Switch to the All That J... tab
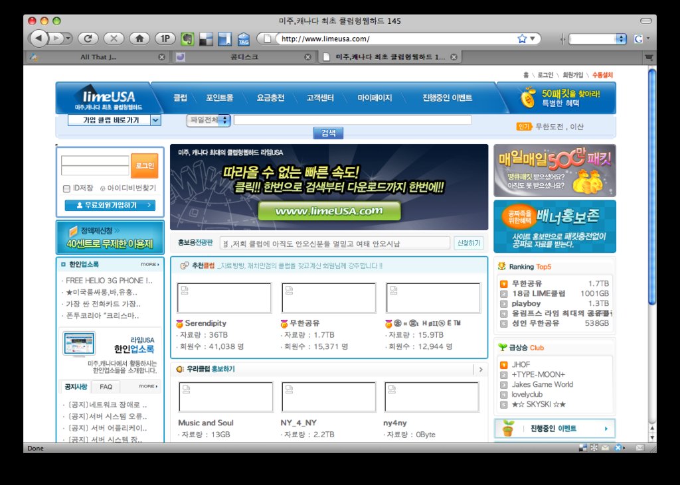 coord(98,57)
